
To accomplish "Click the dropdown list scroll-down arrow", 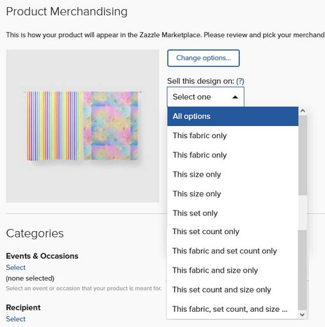I will 303,315.
